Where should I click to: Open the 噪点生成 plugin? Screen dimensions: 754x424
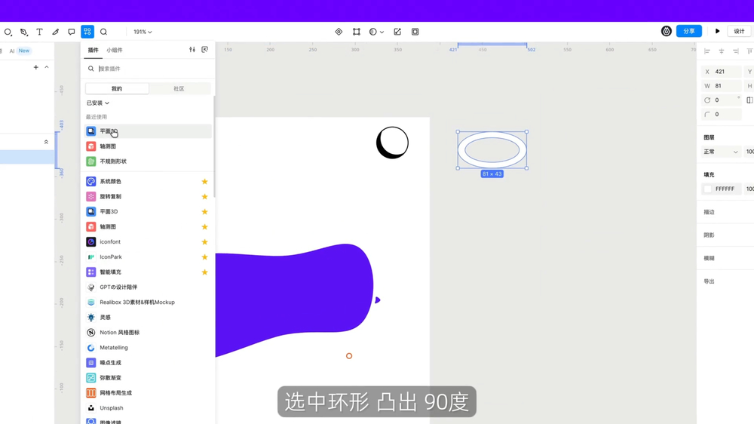(148, 362)
